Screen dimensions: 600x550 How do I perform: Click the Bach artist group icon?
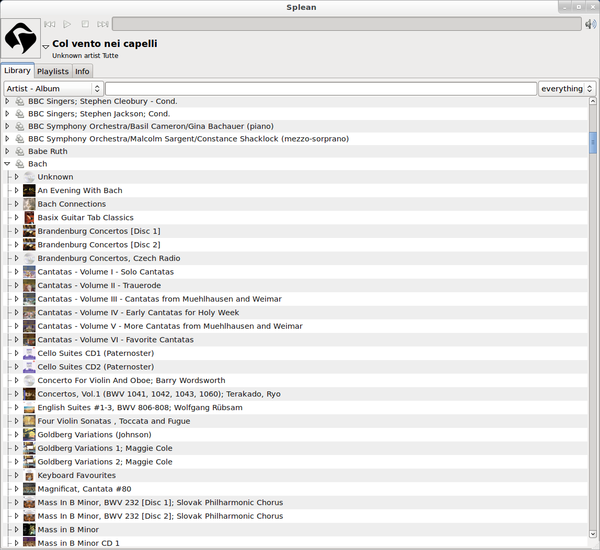(x=19, y=164)
